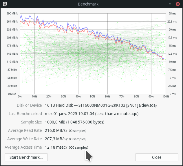Click the Disk or Device label
Image resolution: width=183 pixels, height=166 pixels.
[x=29, y=105]
